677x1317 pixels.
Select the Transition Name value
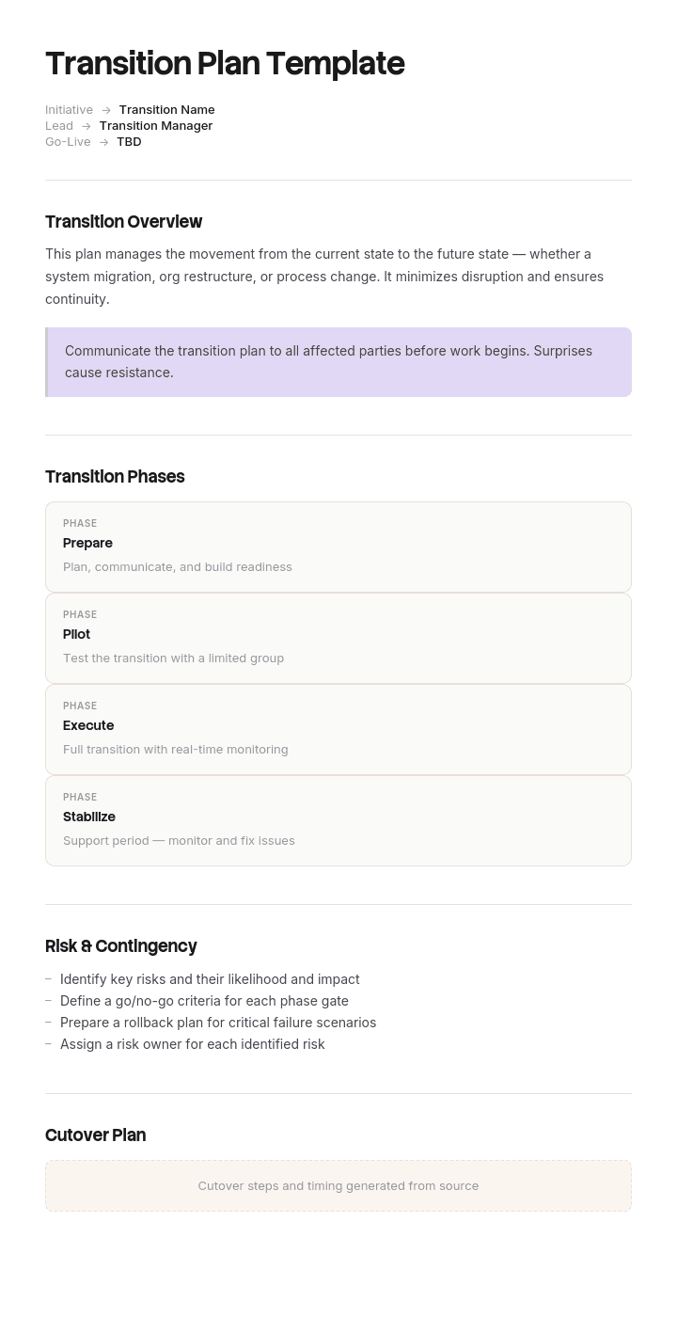coord(166,109)
